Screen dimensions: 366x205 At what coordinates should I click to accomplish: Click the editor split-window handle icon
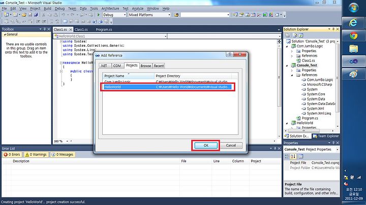(279, 42)
